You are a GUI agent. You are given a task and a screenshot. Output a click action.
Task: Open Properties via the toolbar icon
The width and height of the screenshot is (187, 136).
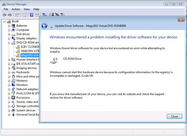(x=24, y=15)
